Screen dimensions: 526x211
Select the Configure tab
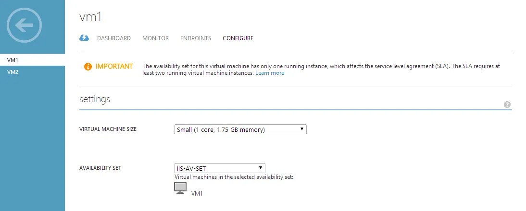[x=238, y=38]
